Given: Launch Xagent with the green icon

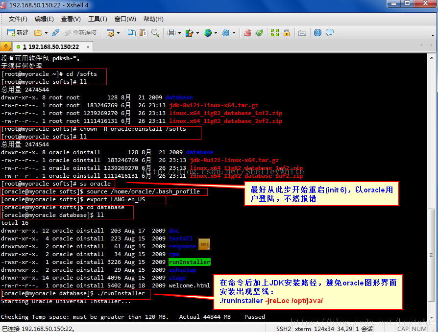Looking at the screenshot, I should point(259,33).
